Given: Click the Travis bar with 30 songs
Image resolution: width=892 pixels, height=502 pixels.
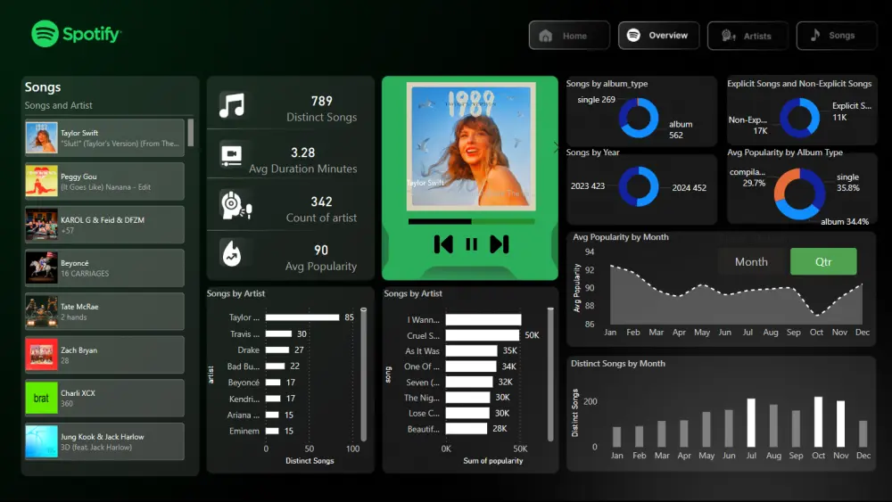Looking at the screenshot, I should [278, 333].
